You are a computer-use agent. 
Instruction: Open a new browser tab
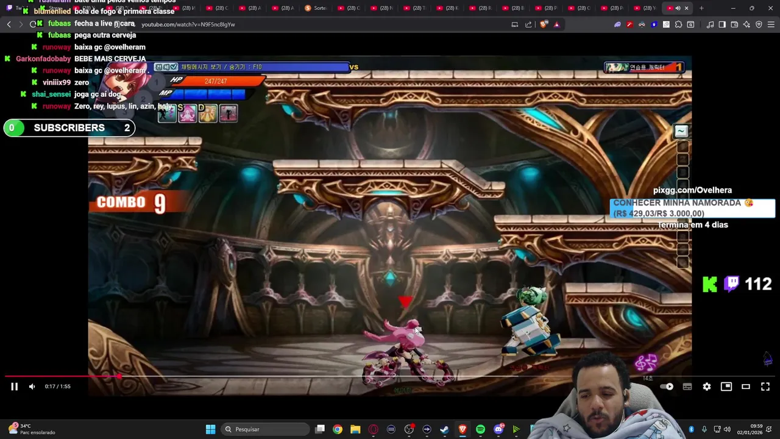click(x=701, y=8)
